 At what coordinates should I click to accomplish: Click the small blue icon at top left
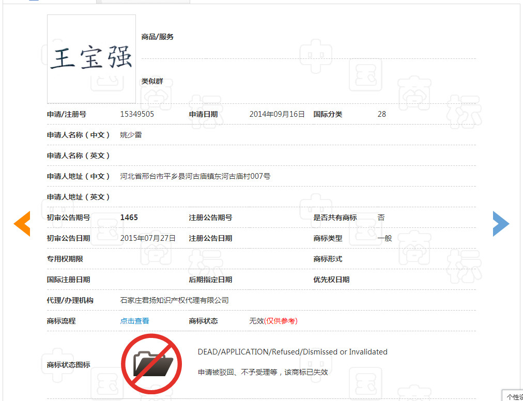tap(33, 2)
